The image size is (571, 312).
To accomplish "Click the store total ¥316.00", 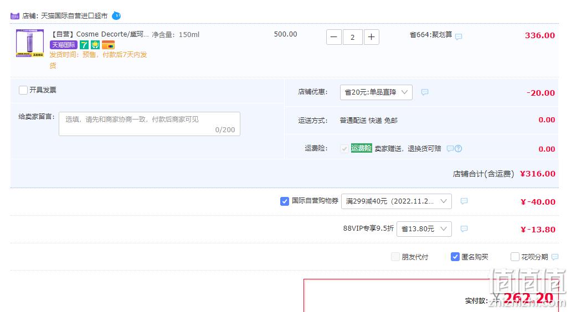I will (x=538, y=174).
